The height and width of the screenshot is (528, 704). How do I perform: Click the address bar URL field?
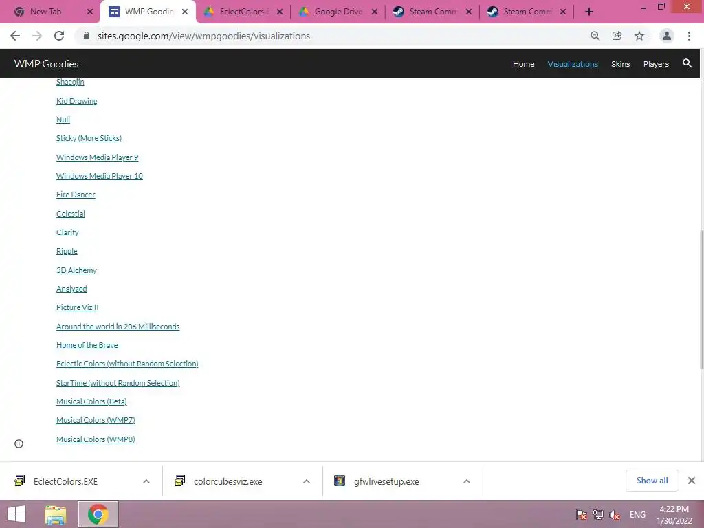pyautogui.click(x=332, y=36)
